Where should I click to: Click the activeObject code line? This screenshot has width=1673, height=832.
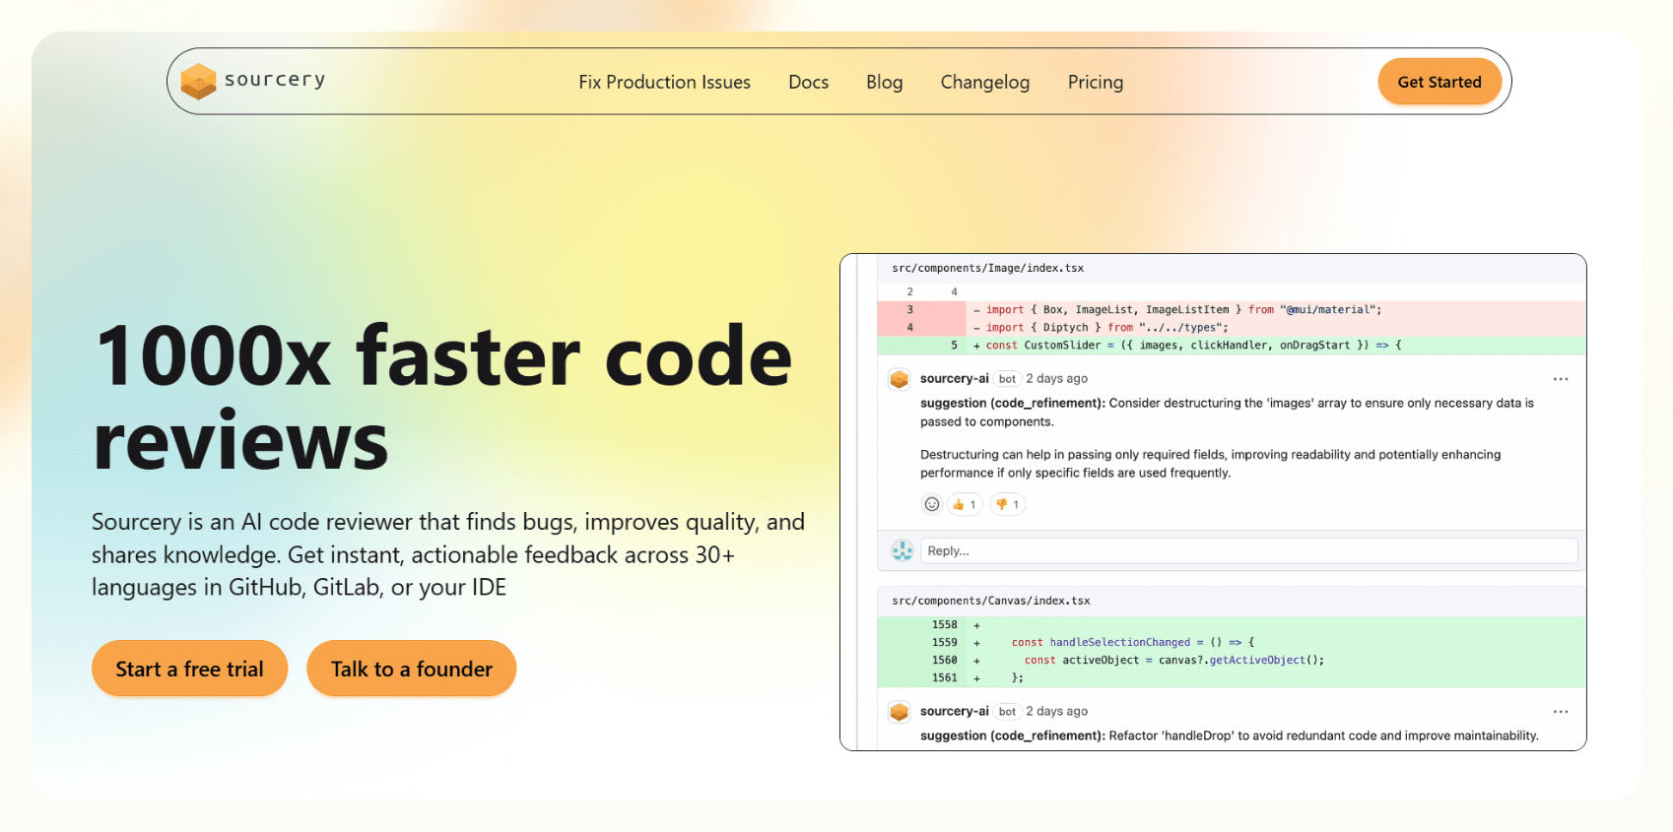coord(1232,661)
